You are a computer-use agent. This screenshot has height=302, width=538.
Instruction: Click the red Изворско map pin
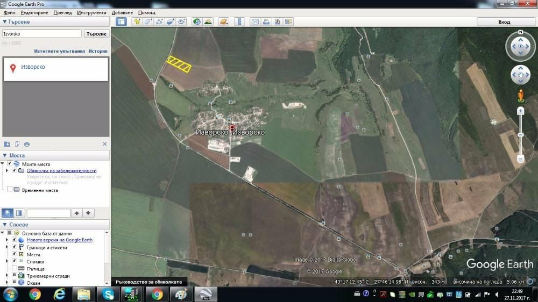point(232,128)
